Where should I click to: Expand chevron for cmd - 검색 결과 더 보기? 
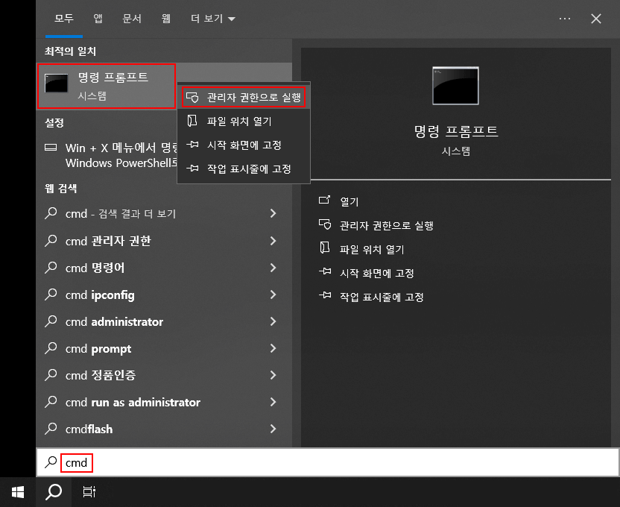273,213
